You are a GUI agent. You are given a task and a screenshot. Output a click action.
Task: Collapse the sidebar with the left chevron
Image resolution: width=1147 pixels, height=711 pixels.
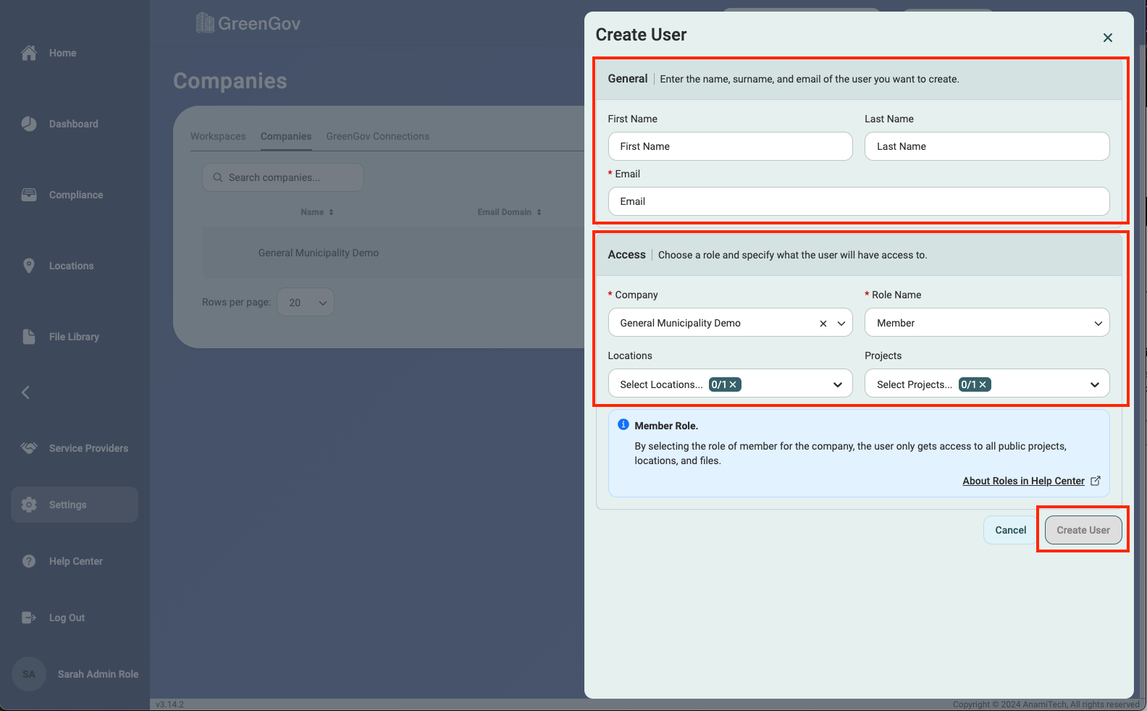pos(25,392)
